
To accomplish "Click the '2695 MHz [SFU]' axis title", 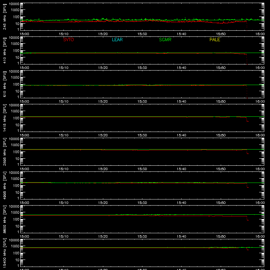I will (x=4, y=152).
